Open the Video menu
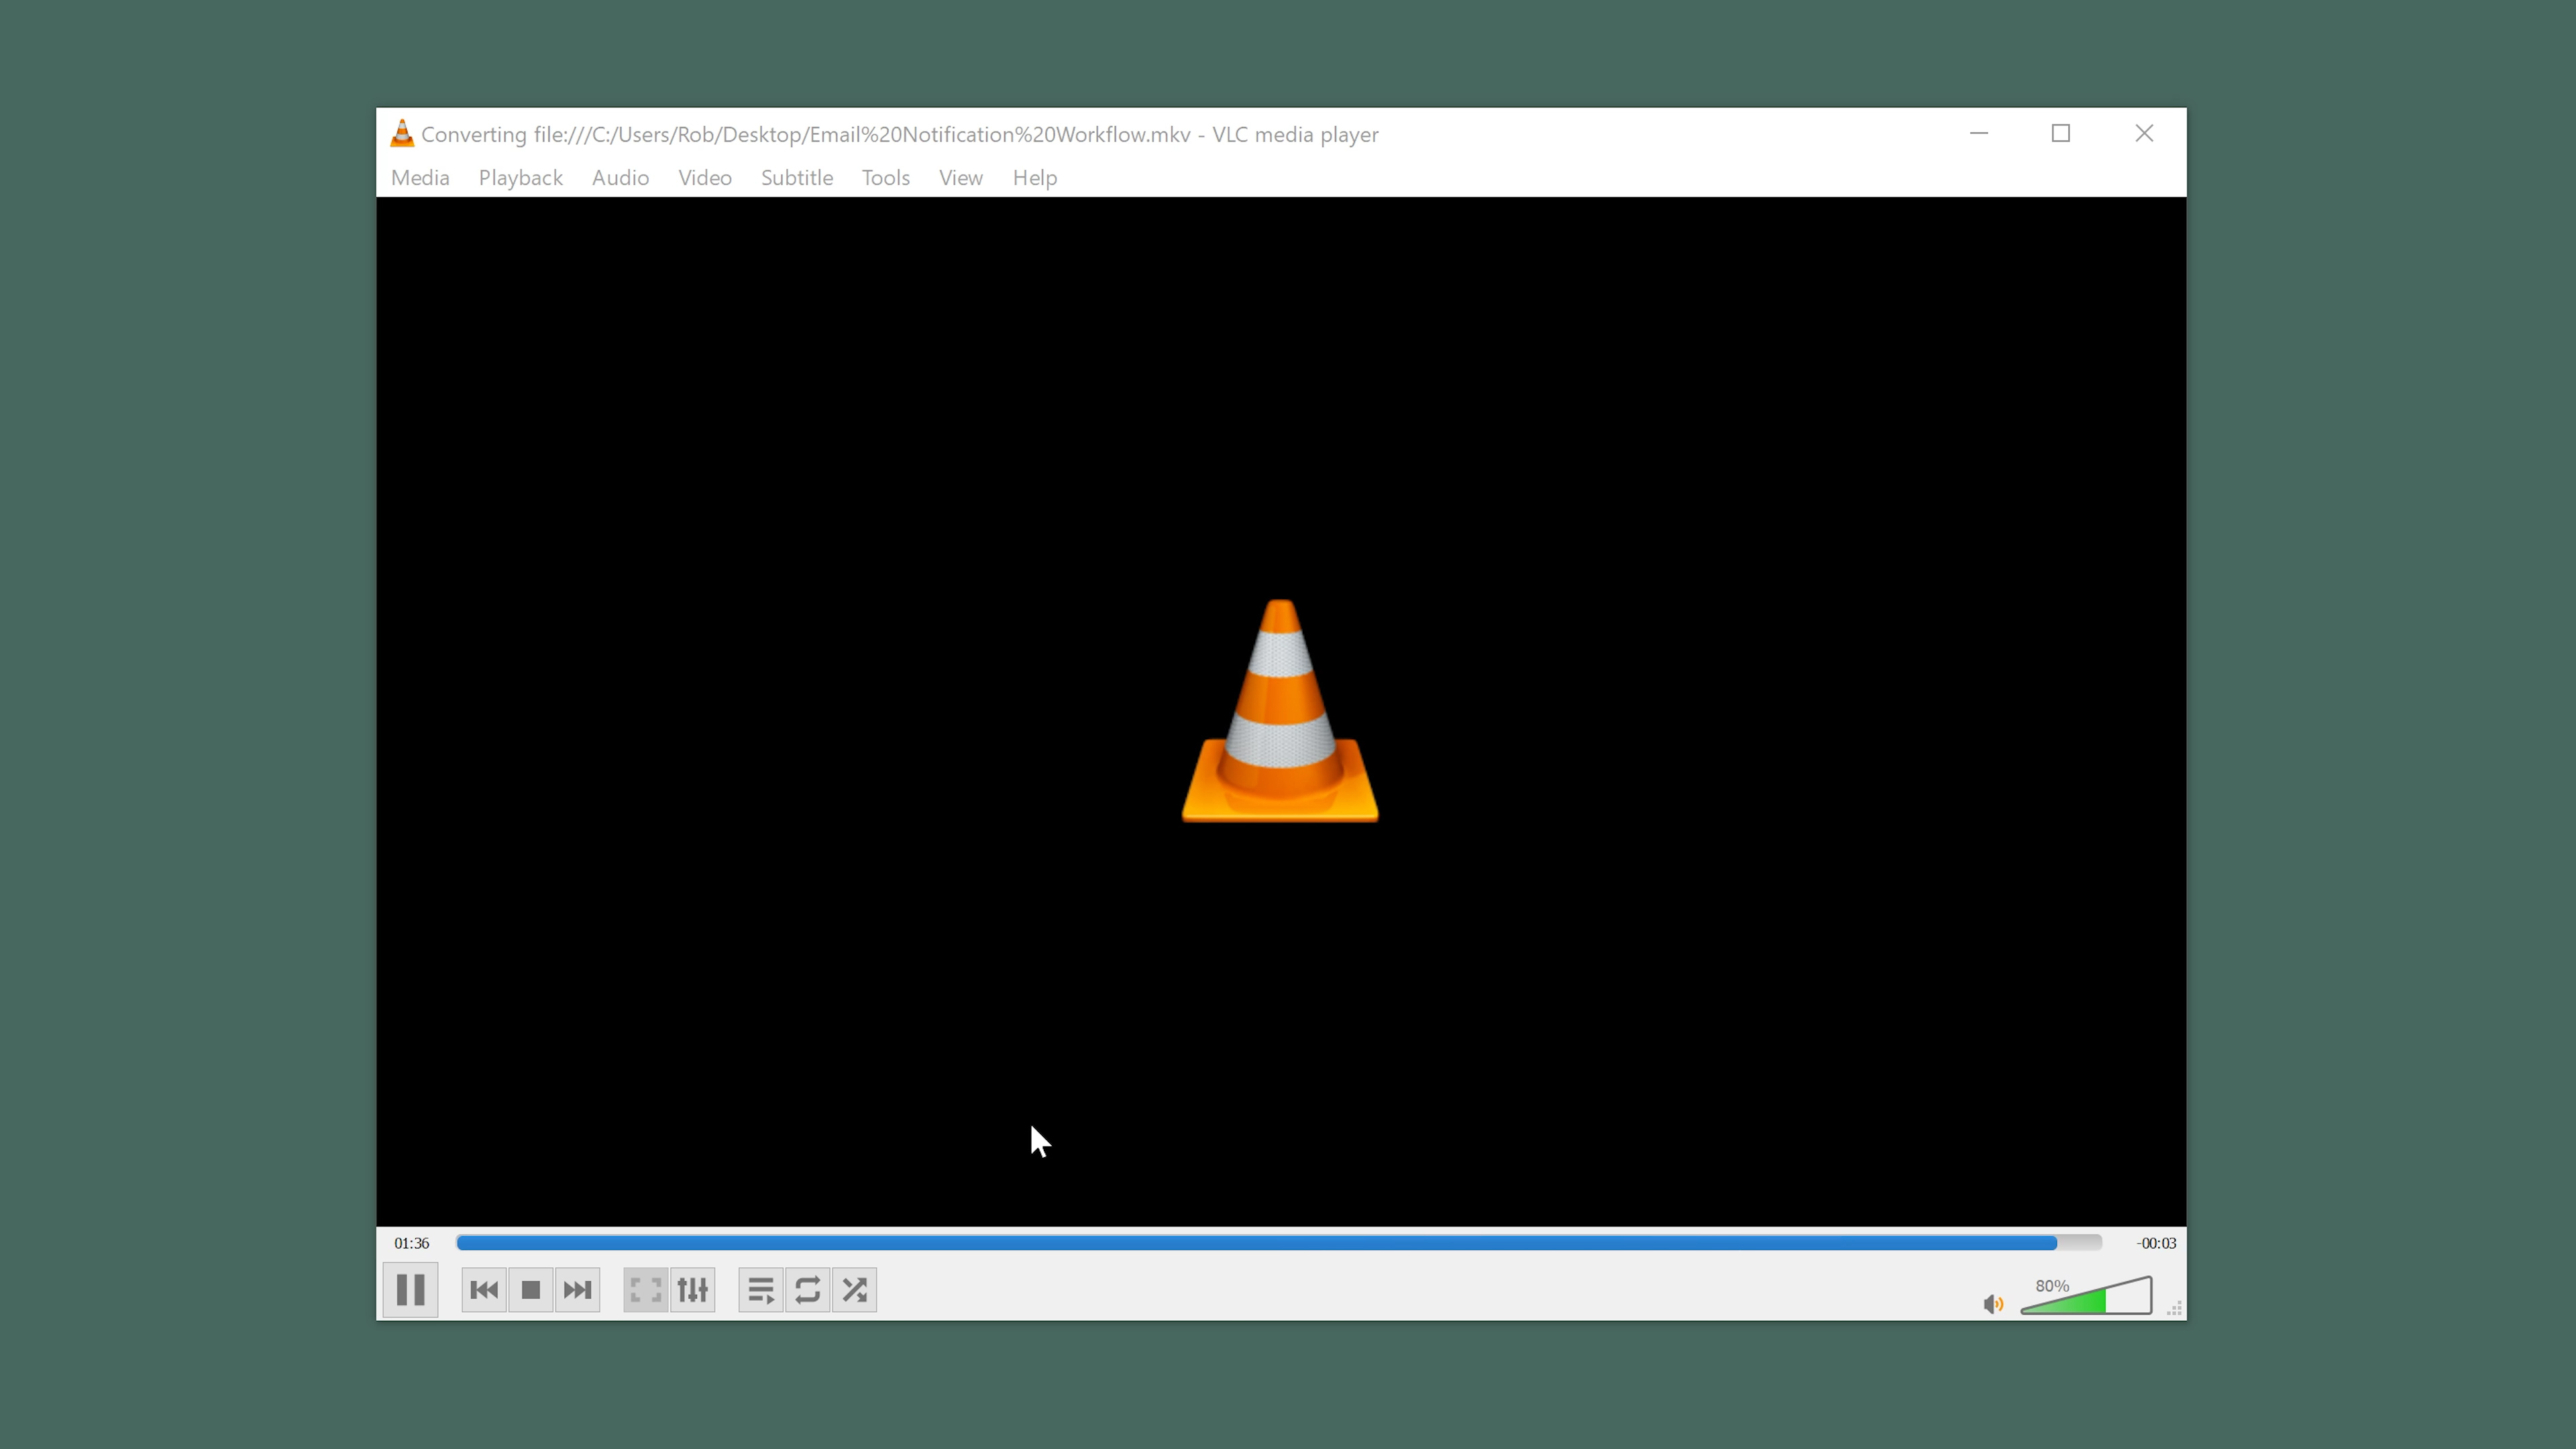The image size is (2576, 1449). point(705,178)
